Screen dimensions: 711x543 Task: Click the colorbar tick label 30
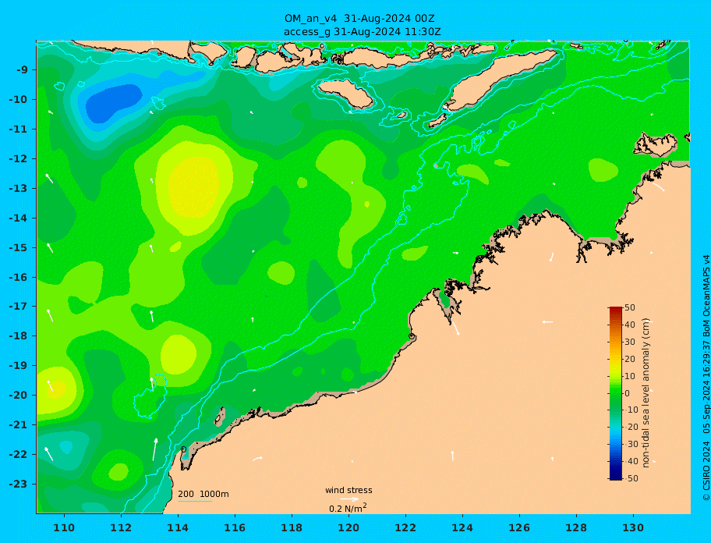click(630, 342)
